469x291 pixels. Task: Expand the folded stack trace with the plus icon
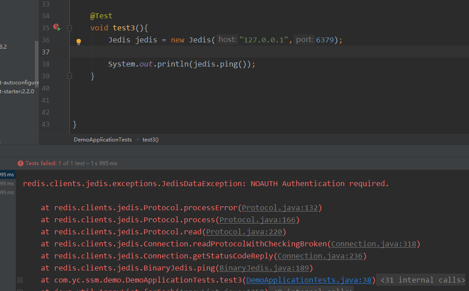click(x=20, y=280)
